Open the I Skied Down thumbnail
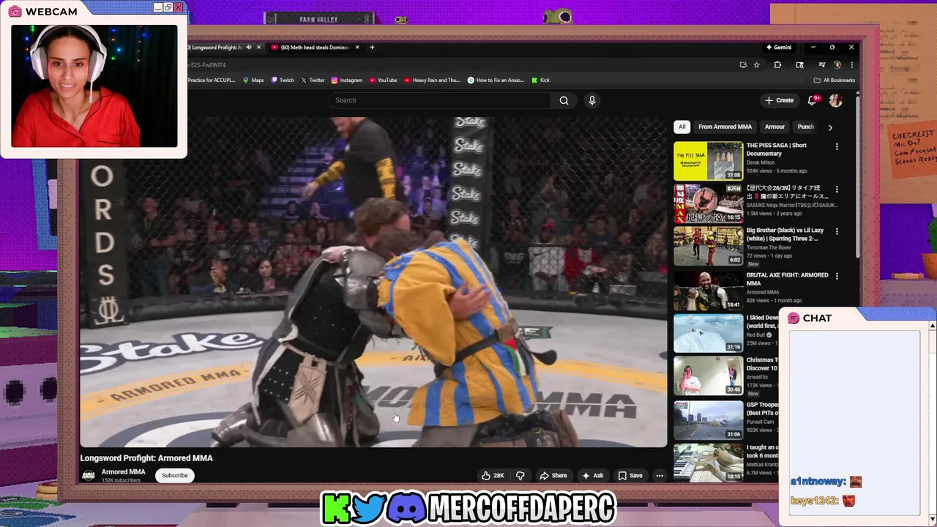The width and height of the screenshot is (937, 527). tap(708, 333)
